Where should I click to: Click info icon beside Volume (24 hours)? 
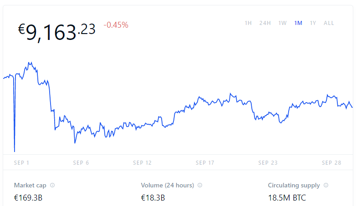(x=200, y=186)
